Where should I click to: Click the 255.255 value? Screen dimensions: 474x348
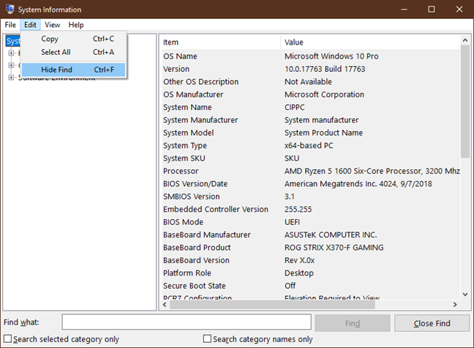point(298,210)
